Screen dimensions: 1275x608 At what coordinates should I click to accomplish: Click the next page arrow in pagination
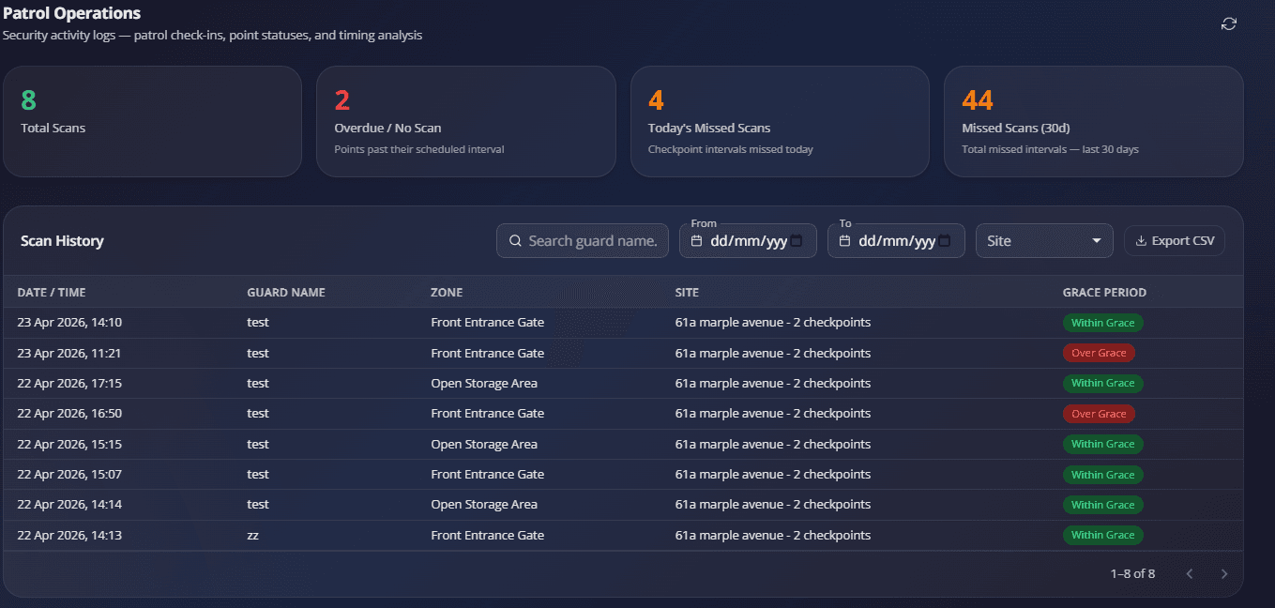click(1223, 573)
